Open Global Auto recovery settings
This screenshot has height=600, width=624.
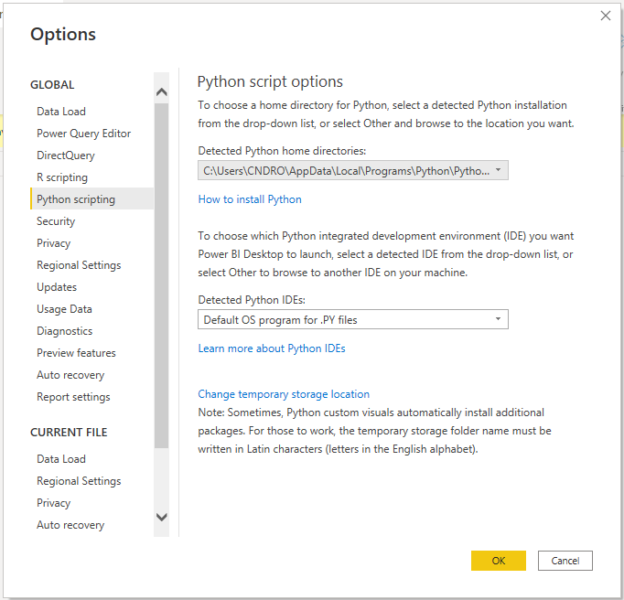70,375
